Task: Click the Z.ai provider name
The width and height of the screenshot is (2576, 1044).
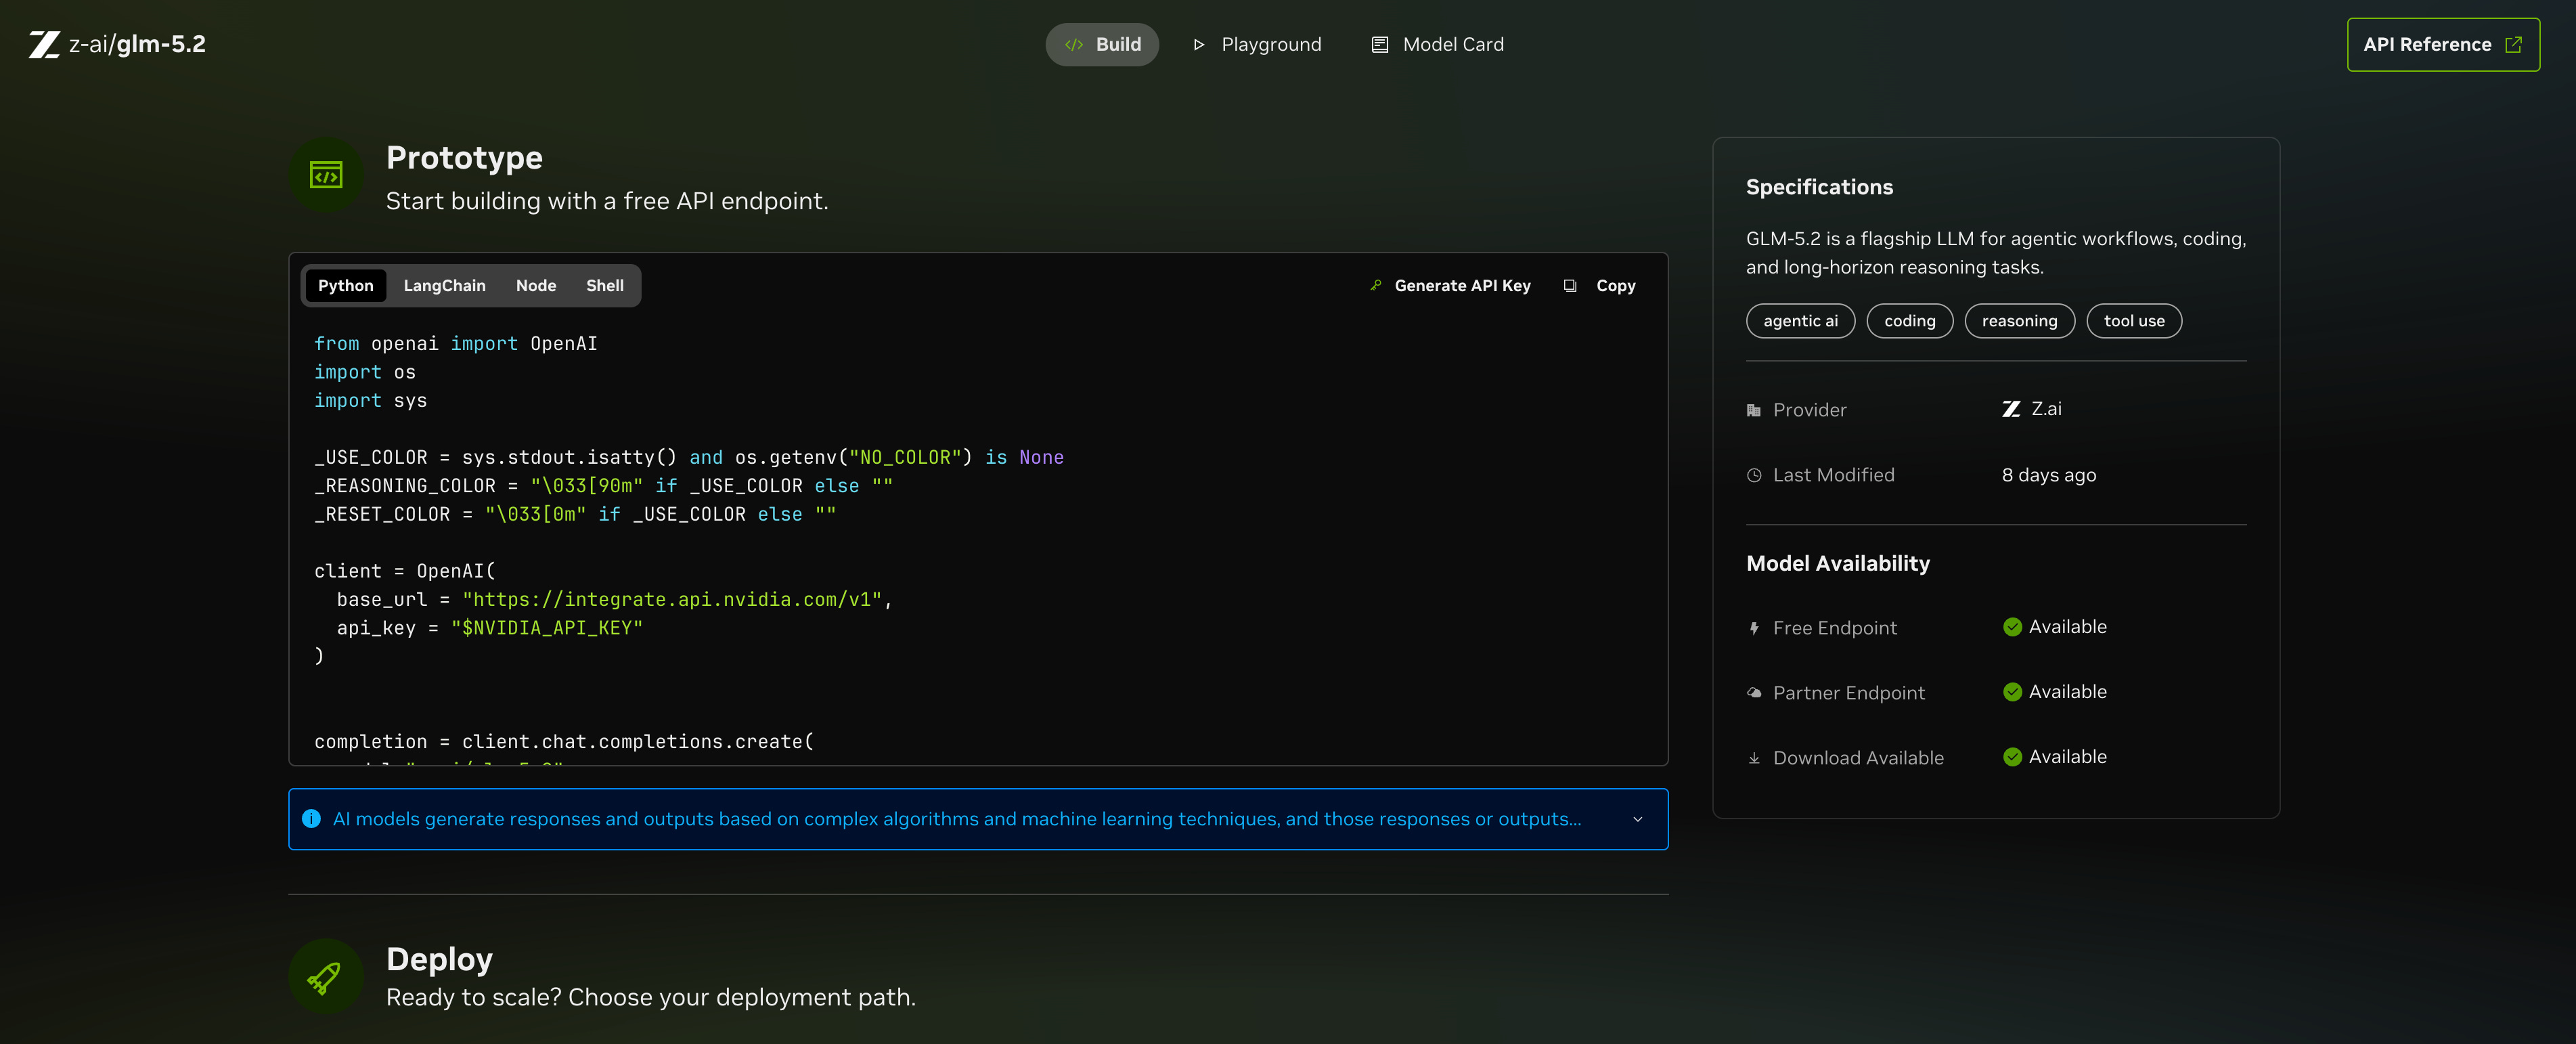Action: [2046, 409]
